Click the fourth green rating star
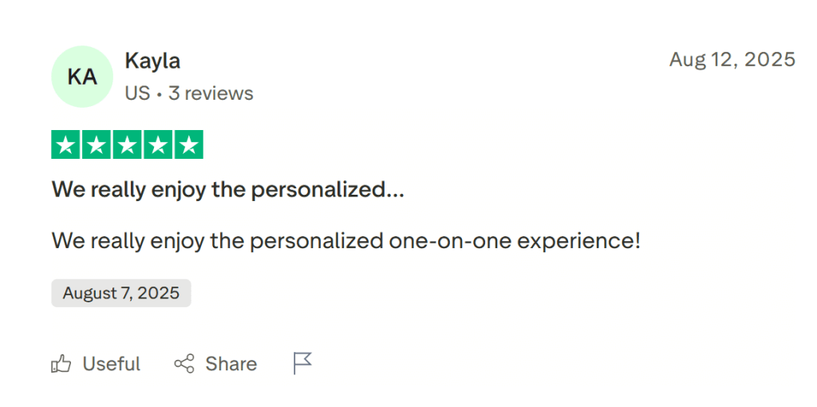Viewport: 817px width, 407px height. [x=157, y=145]
